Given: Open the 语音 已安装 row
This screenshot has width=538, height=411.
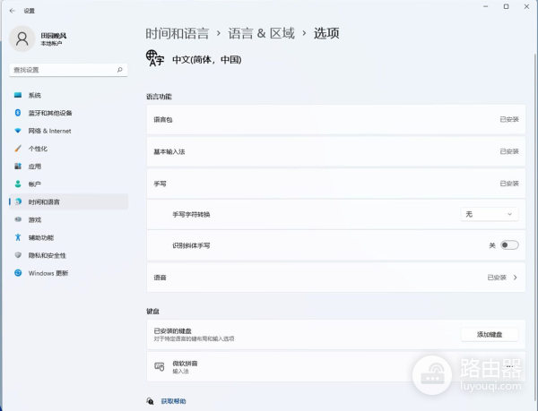Looking at the screenshot, I should 336,278.
